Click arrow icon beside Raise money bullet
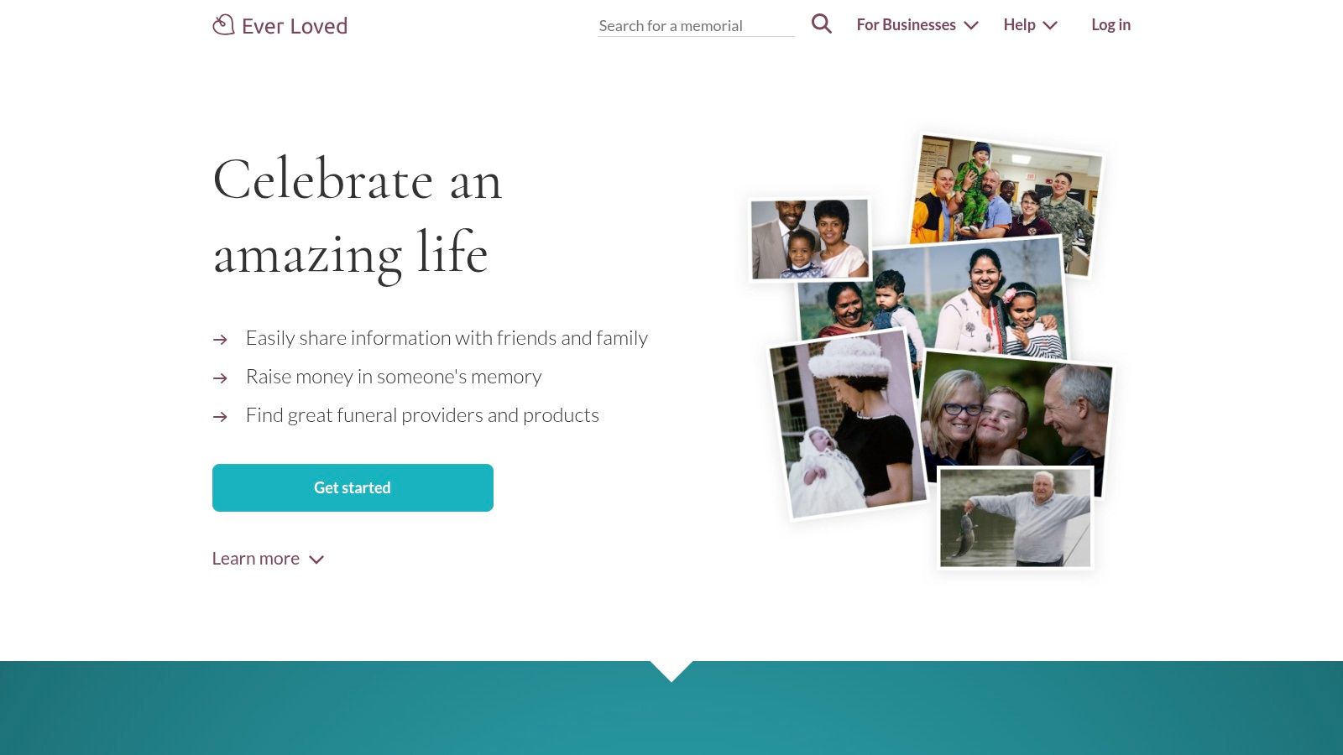Screen dimensions: 1343x755 [220, 378]
